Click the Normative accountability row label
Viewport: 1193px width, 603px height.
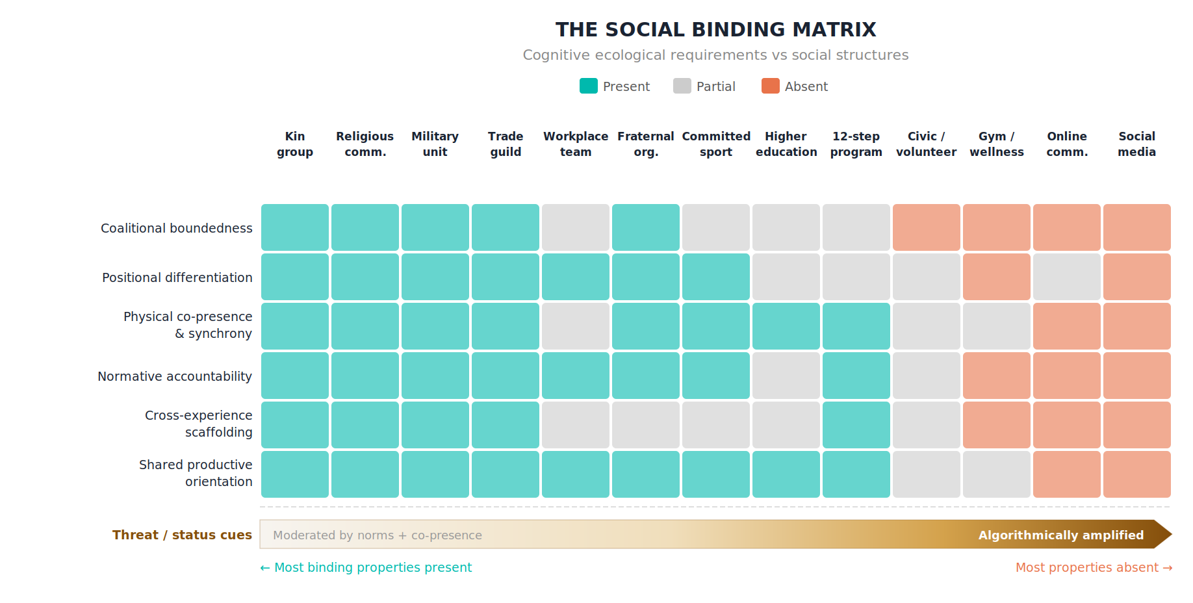click(x=175, y=376)
